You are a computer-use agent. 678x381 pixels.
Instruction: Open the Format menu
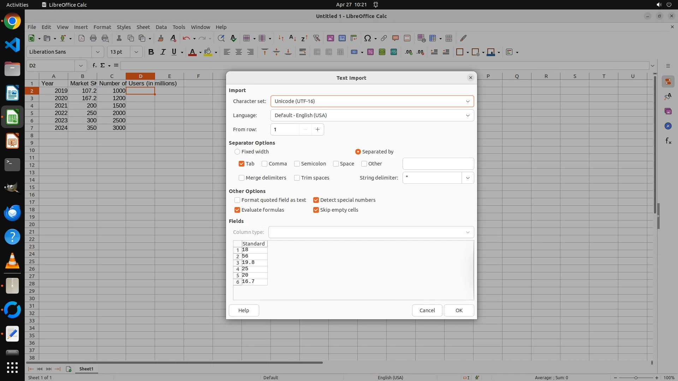tap(102, 27)
